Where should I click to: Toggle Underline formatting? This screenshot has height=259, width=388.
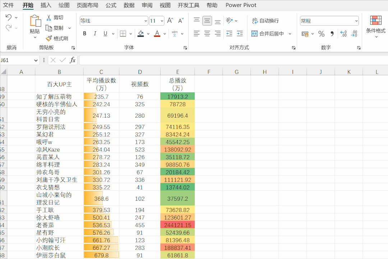105,33
